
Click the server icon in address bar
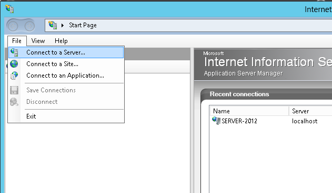53,25
